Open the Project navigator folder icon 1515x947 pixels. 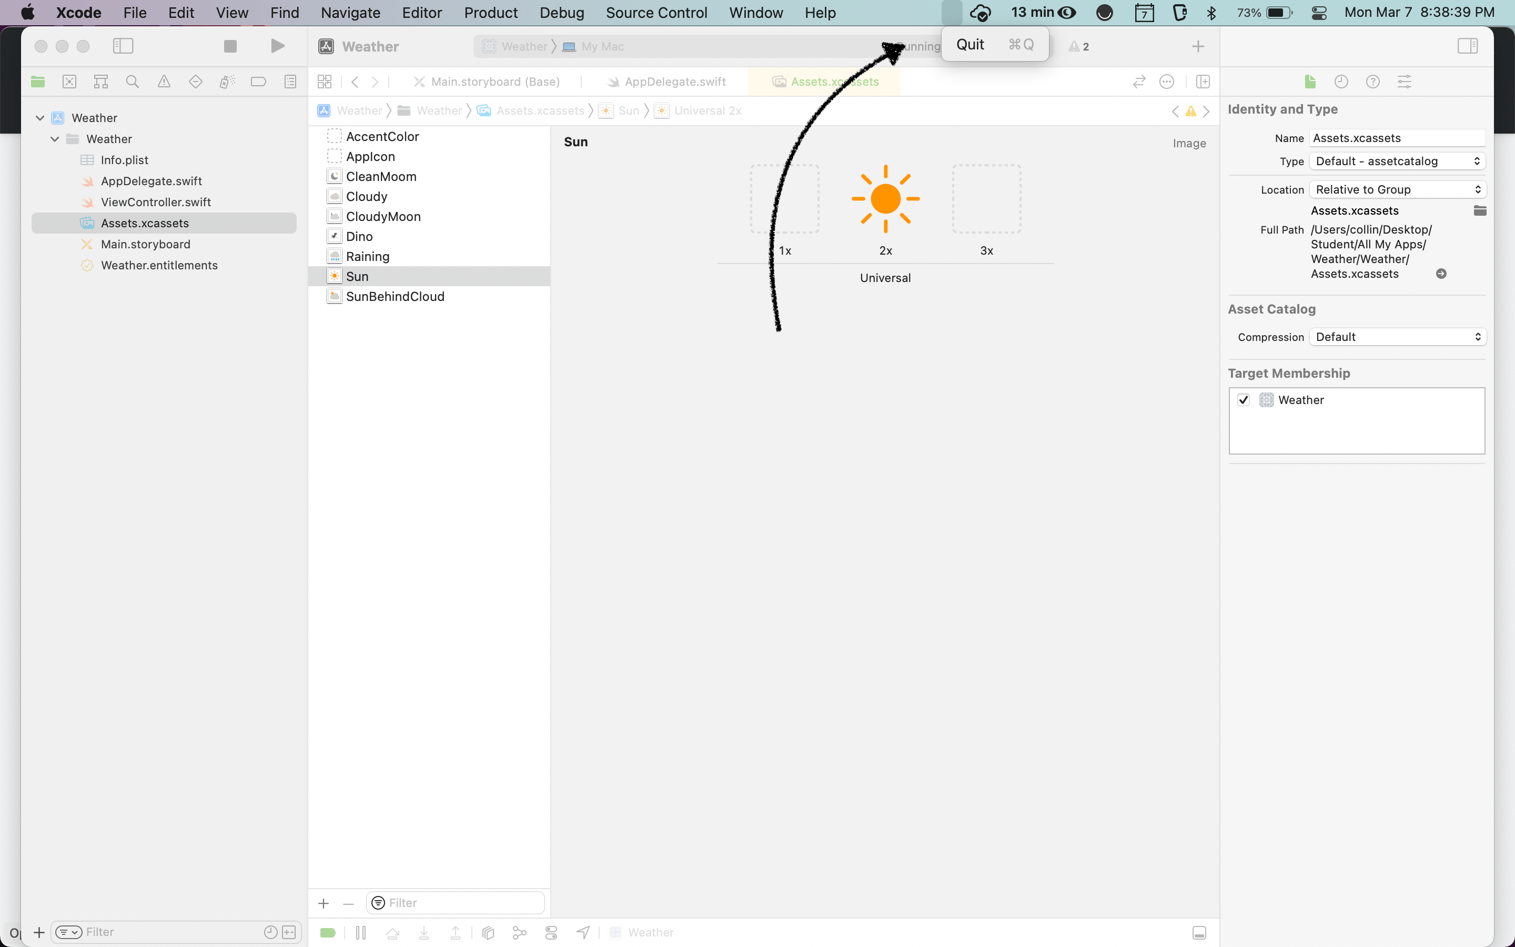[37, 82]
